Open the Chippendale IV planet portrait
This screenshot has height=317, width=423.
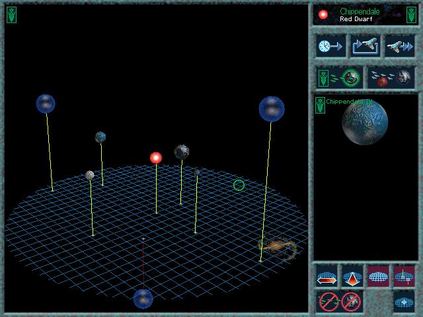coord(365,122)
